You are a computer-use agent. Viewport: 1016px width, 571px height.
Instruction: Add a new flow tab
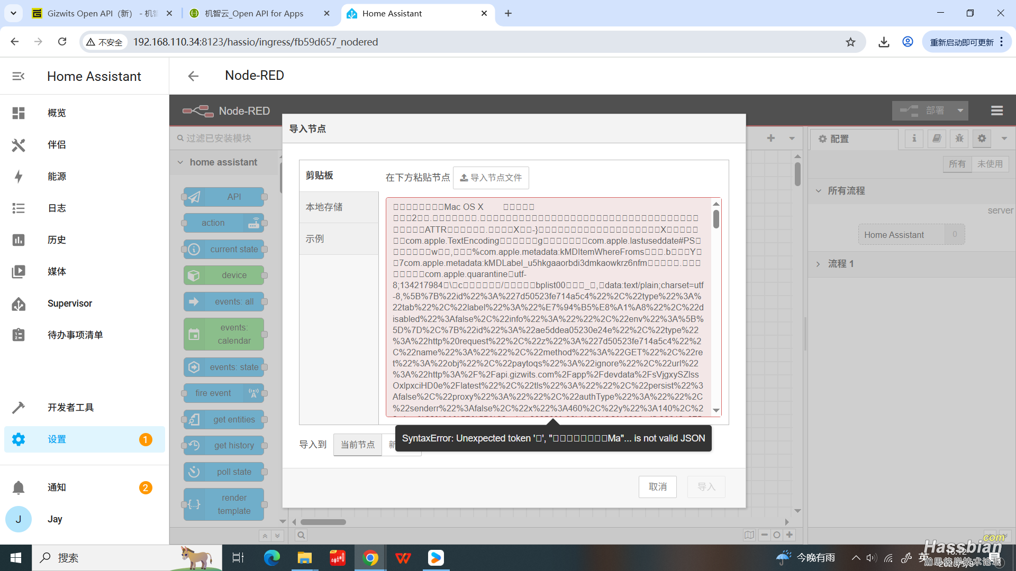pyautogui.click(x=771, y=138)
